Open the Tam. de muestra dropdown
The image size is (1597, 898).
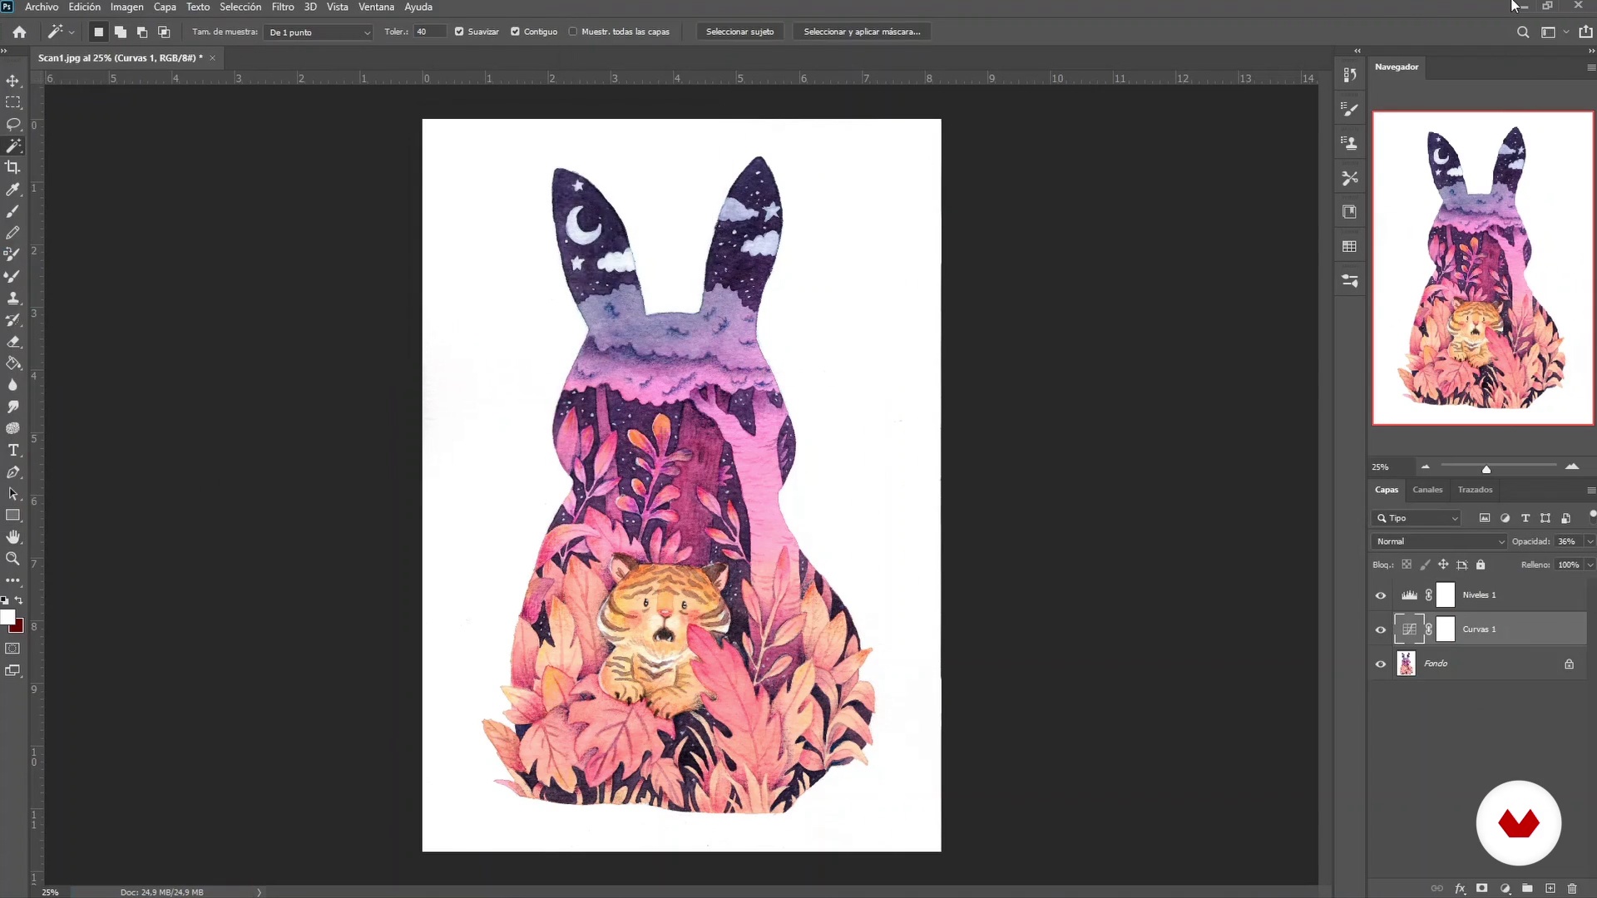point(319,32)
